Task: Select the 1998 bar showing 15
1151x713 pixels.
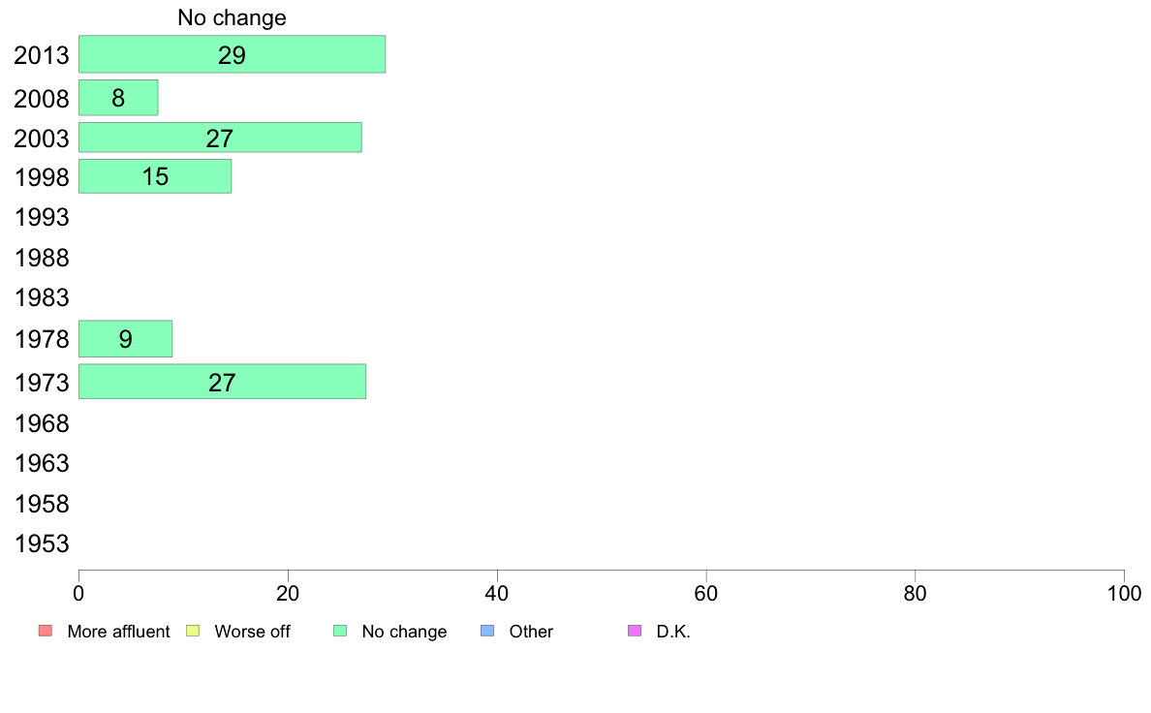Action: pos(155,176)
